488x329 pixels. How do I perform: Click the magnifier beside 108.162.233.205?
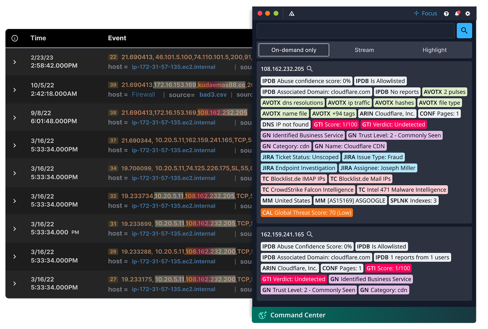[309, 69]
